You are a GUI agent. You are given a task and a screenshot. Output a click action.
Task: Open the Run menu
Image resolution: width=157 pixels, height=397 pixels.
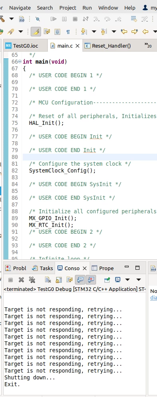click(x=87, y=8)
